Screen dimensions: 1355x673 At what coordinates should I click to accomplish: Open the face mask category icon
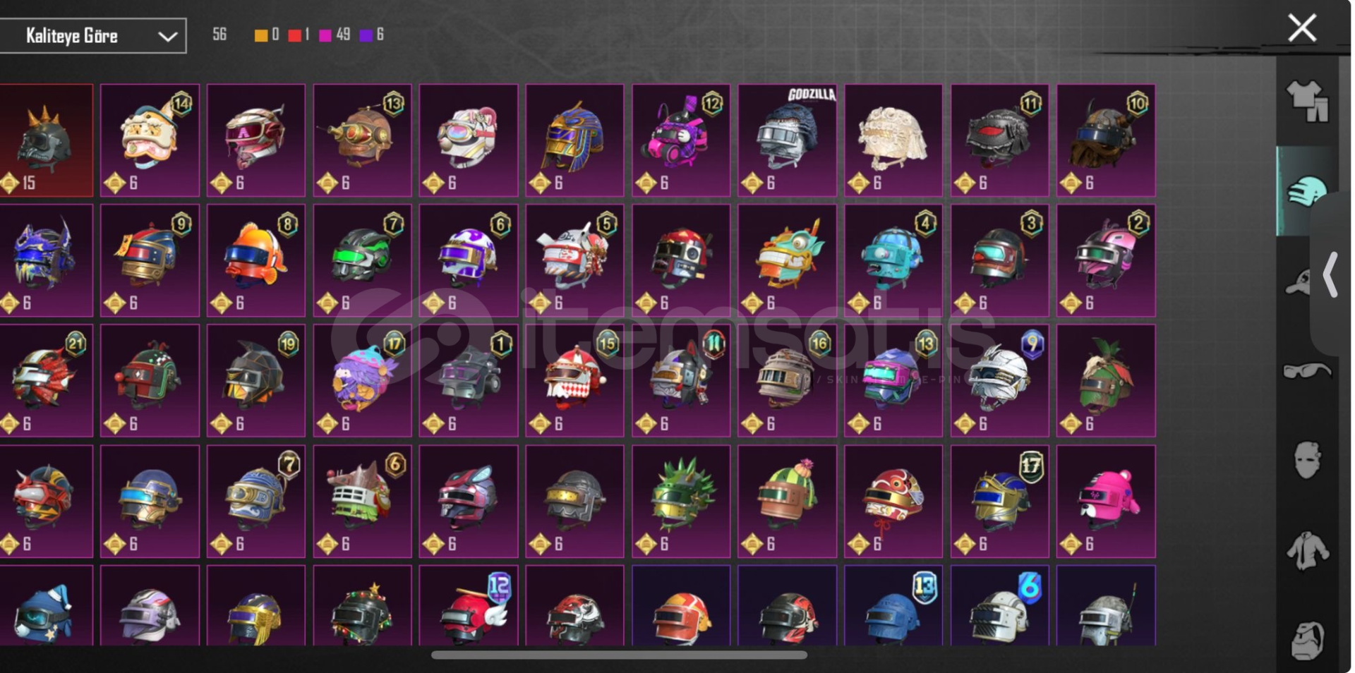1307,460
